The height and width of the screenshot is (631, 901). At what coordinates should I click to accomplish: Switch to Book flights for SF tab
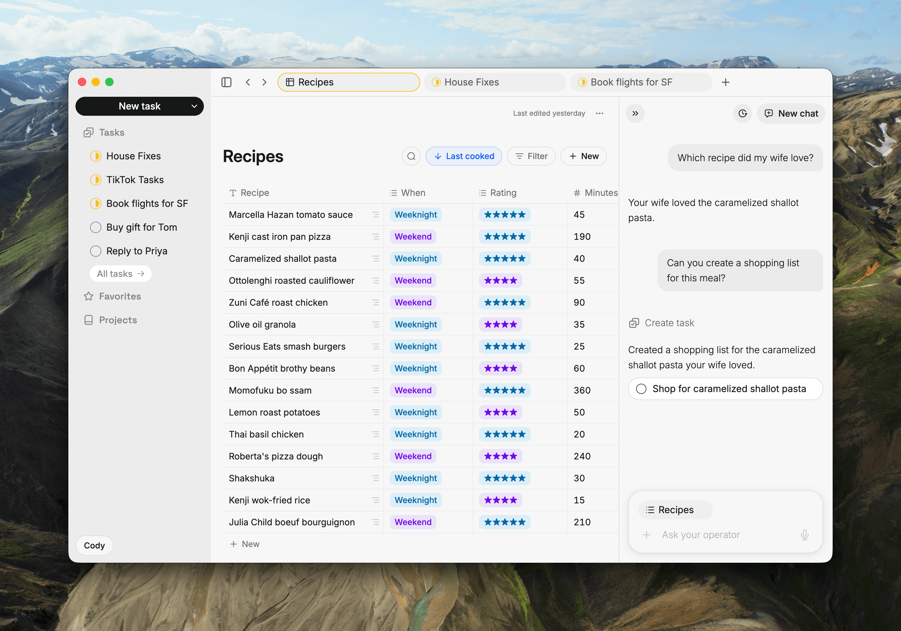click(x=641, y=82)
